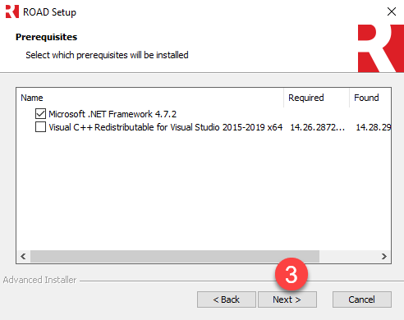The width and height of the screenshot is (404, 320).
Task: Uncheck Microsoft .NET Framework 4.7.2 checkbox
Action: point(40,114)
